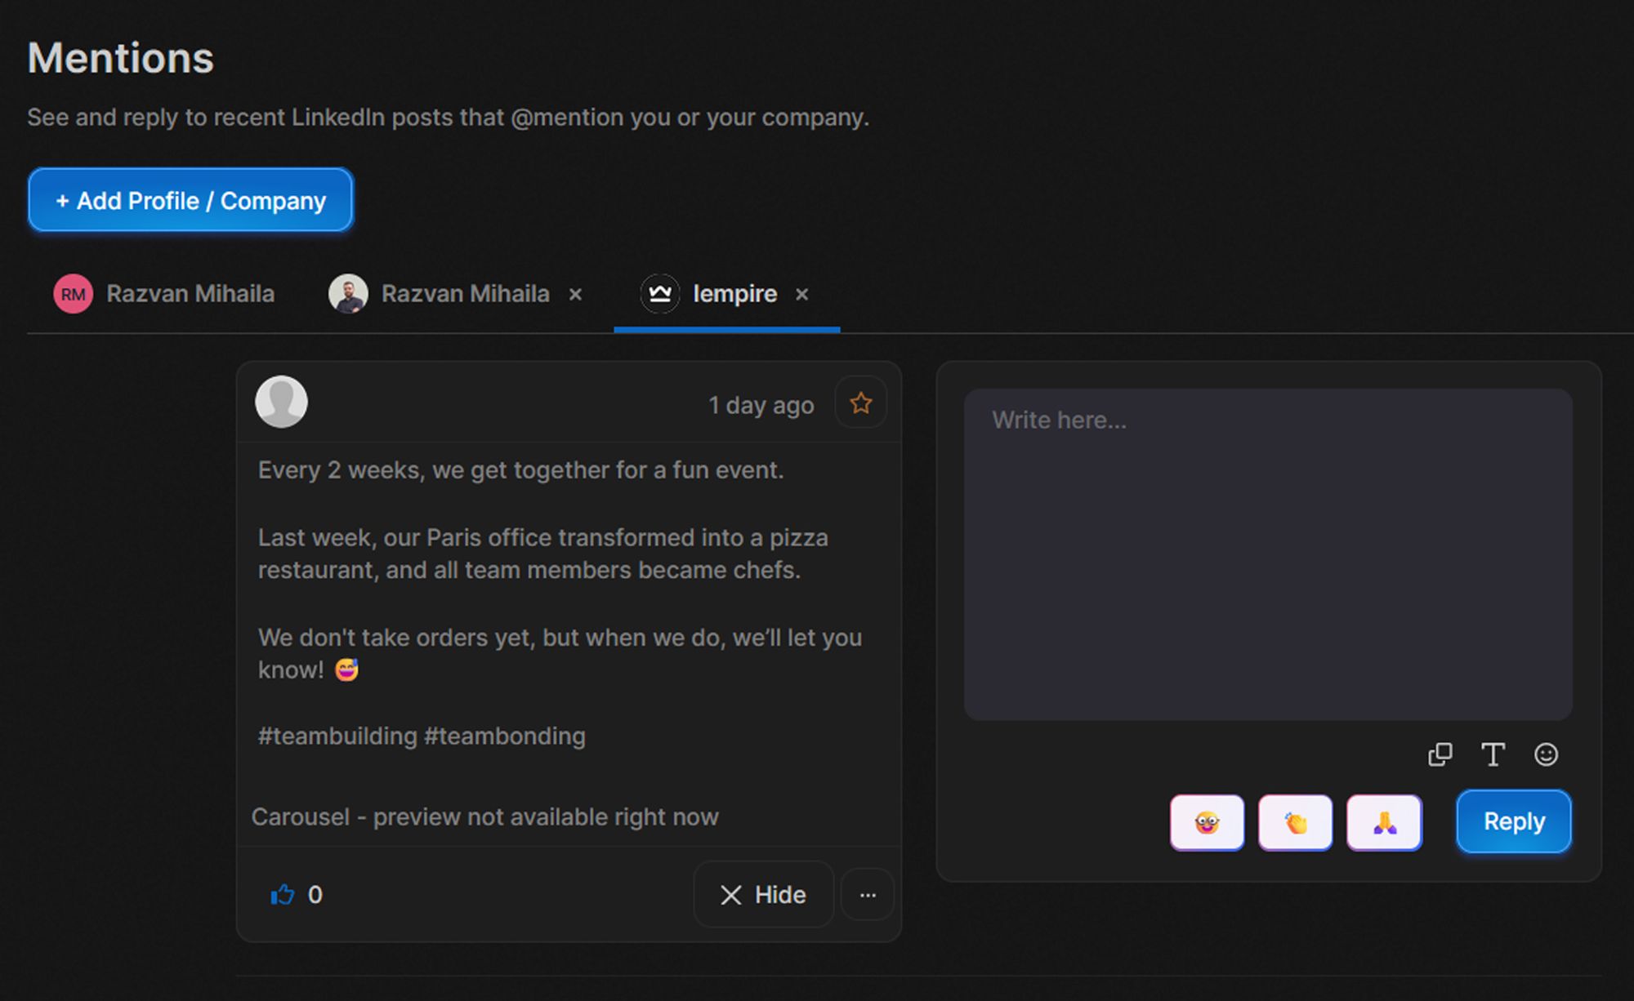The width and height of the screenshot is (1634, 1001).
Task: Hide the mentioned post
Action: (763, 895)
